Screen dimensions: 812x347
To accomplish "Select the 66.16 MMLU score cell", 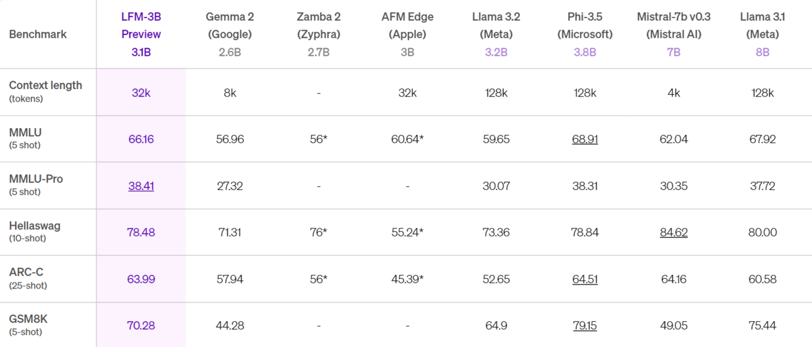I will [141, 139].
